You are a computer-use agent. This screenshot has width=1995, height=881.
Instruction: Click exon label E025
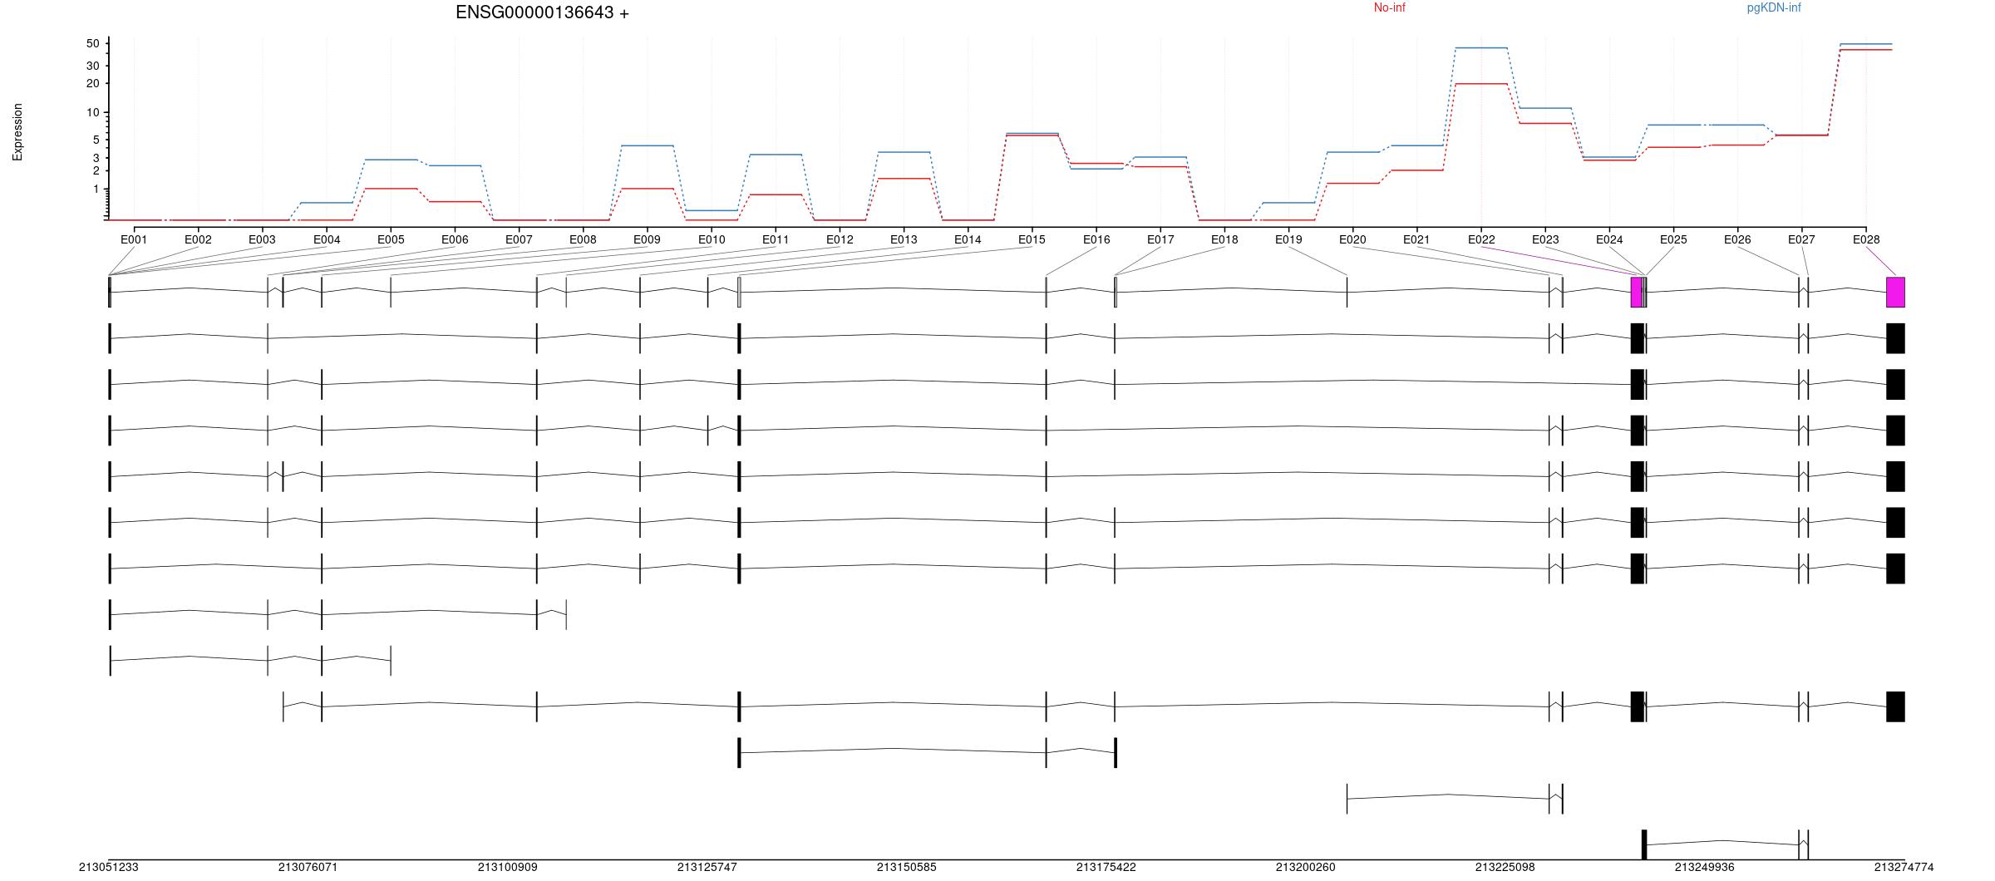[x=1673, y=239]
